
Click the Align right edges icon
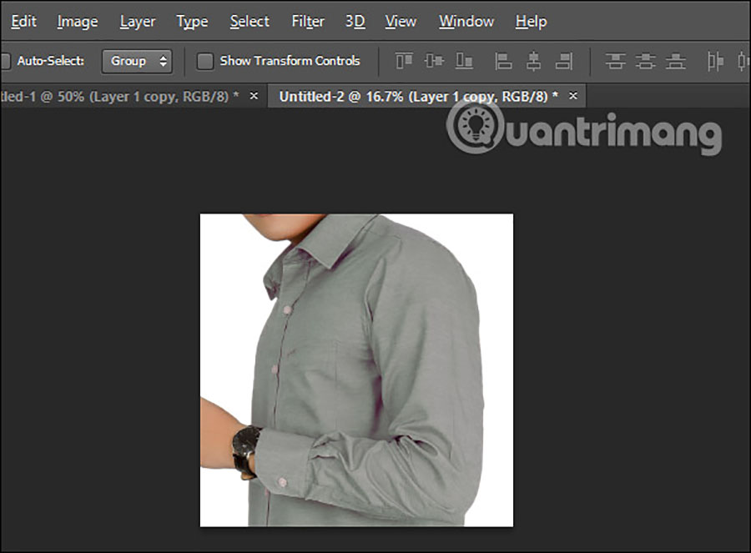coord(564,61)
